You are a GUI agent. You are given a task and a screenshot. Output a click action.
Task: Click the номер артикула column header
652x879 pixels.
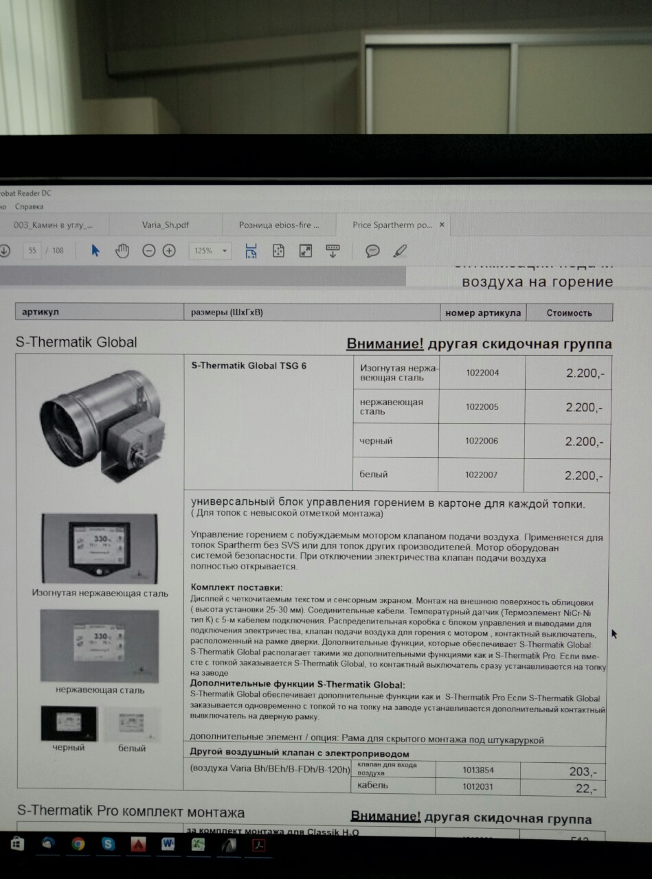click(x=483, y=312)
